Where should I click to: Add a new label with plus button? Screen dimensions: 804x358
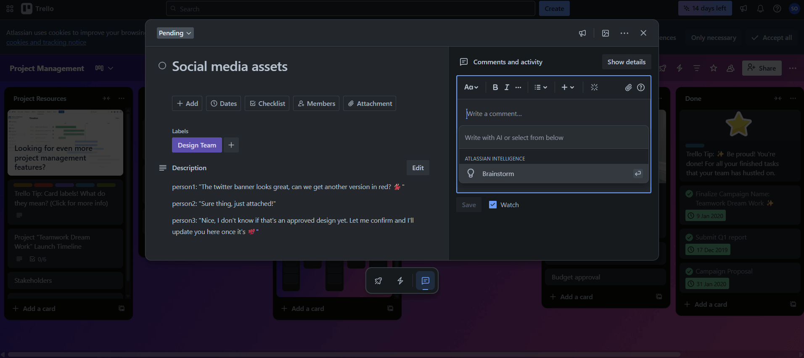point(231,145)
